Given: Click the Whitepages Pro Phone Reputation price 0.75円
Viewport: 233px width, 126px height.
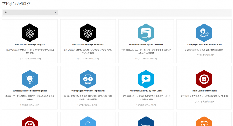Looking at the screenshot, I should [x=88, y=105].
